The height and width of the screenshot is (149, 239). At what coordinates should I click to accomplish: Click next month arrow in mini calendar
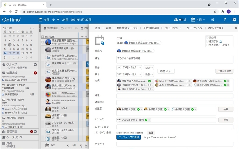click(x=33, y=28)
